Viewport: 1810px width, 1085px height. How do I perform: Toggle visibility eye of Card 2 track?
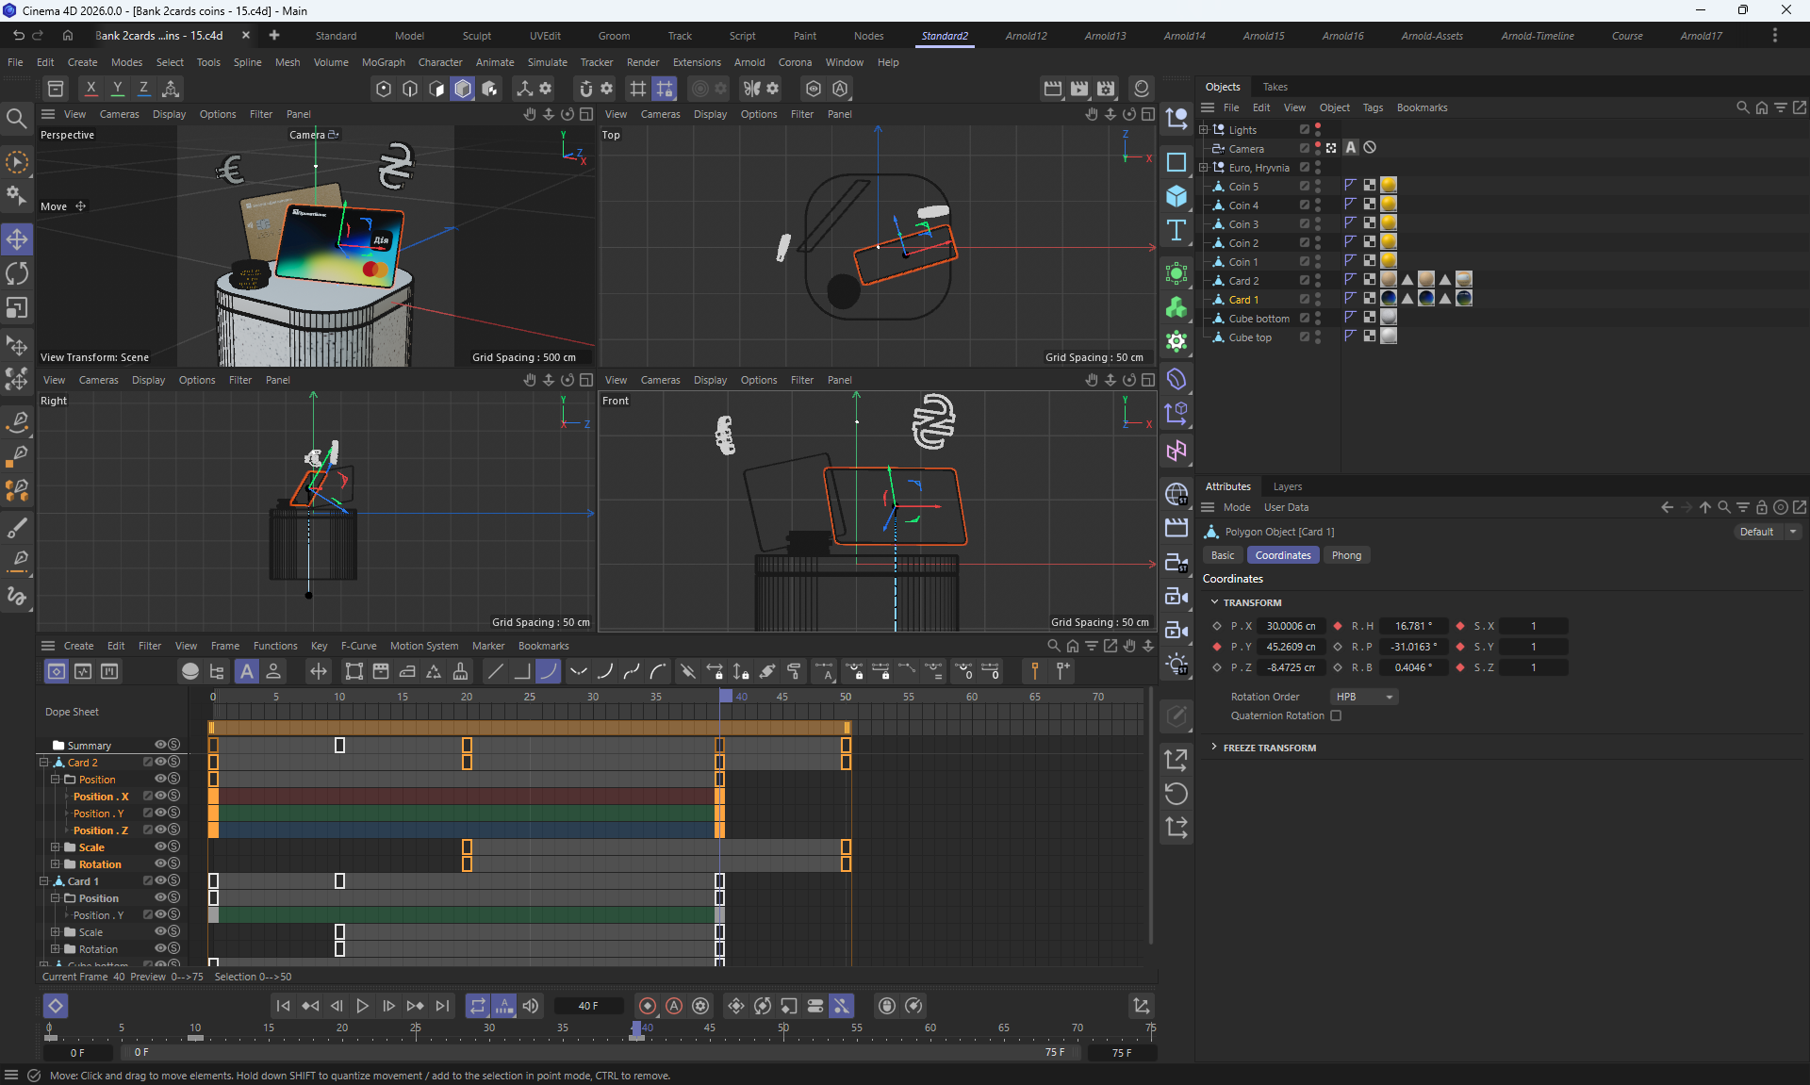click(160, 762)
